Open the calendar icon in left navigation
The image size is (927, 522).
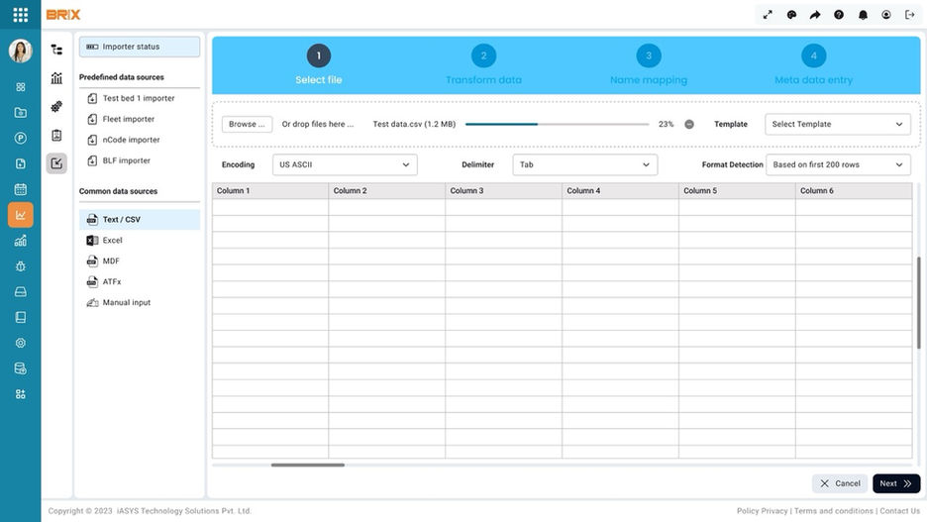click(21, 189)
